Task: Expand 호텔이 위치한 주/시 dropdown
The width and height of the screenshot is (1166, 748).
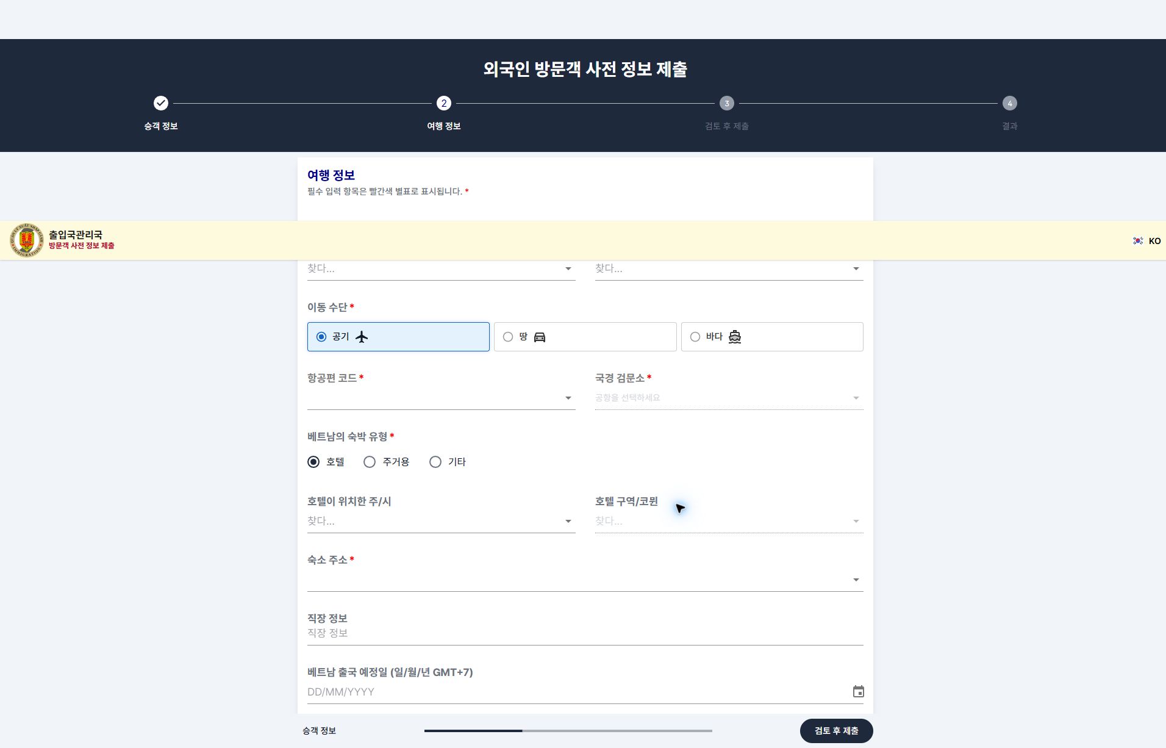Action: point(442,521)
